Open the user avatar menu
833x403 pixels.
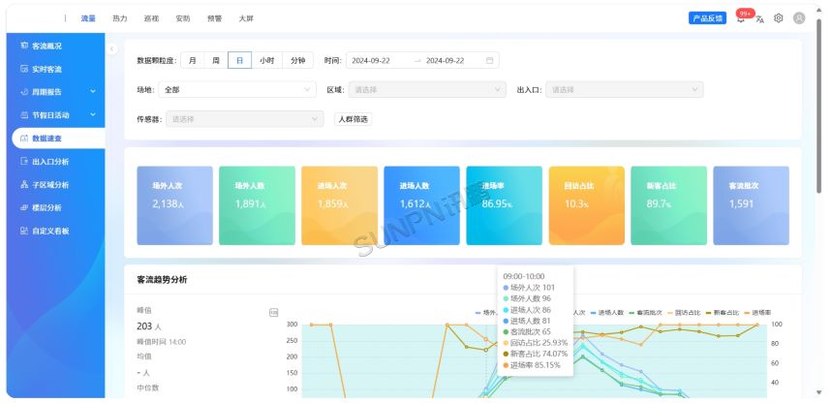click(799, 18)
